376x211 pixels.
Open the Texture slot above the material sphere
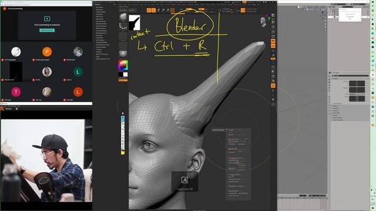coord(123,45)
